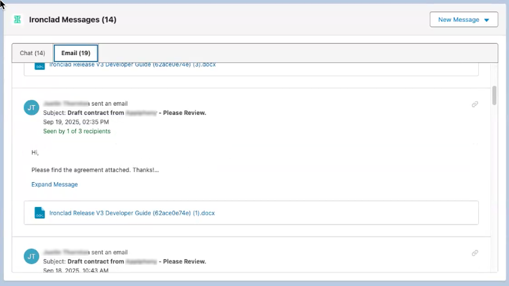Image resolution: width=509 pixels, height=286 pixels.
Task: Open Developer Guide (3).docx attachment link
Action: (x=132, y=65)
